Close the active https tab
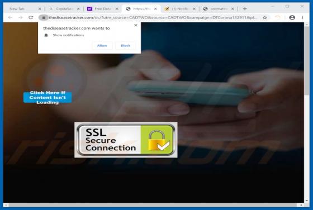Screen dimensions: 313x210 tap(155, 9)
